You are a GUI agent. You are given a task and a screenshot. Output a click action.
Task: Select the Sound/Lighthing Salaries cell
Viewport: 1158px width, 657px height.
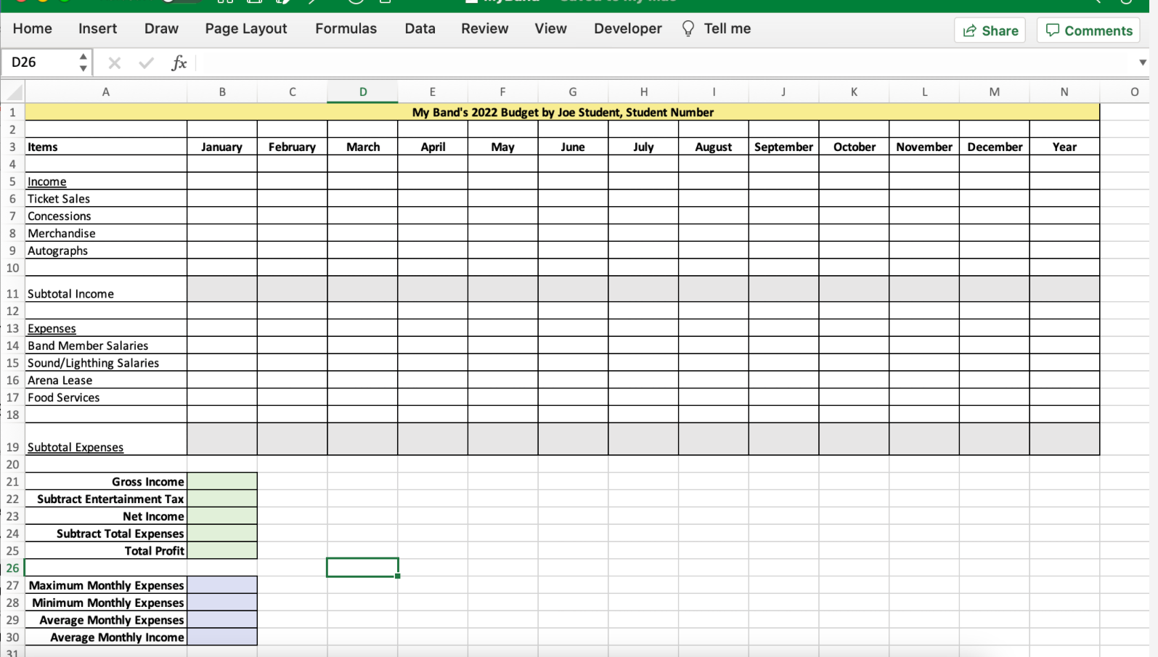(x=106, y=363)
